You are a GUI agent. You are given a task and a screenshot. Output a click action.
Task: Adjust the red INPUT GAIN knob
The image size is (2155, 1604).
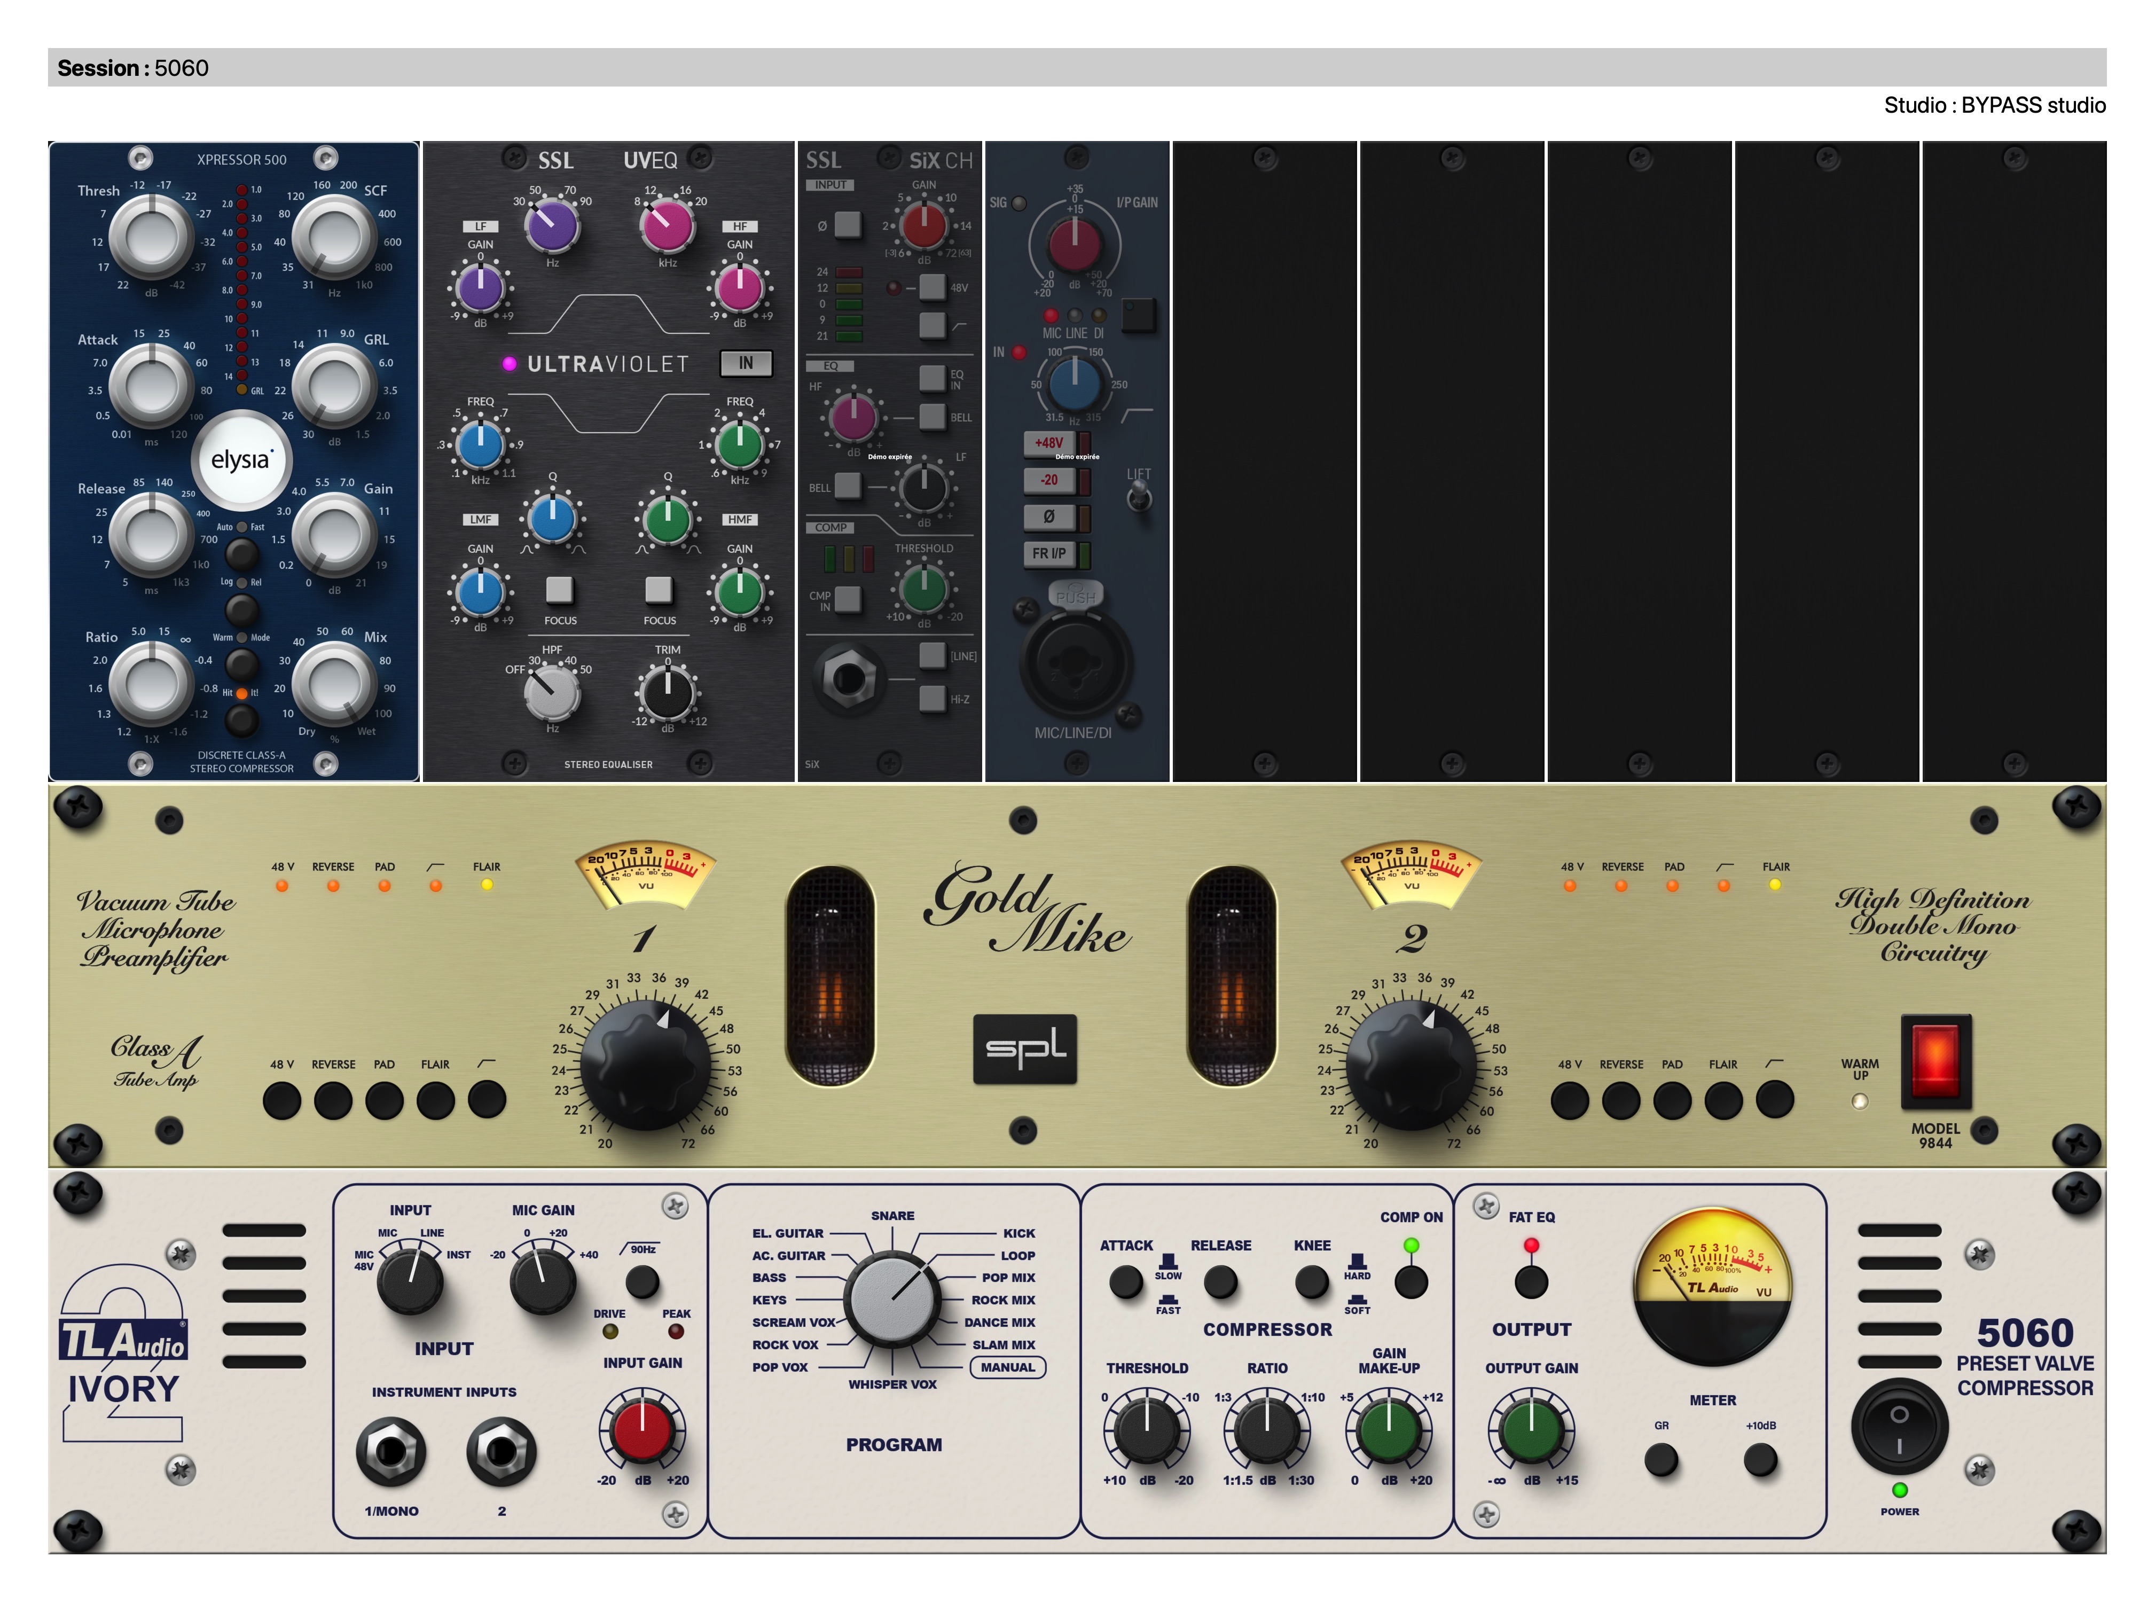point(641,1429)
